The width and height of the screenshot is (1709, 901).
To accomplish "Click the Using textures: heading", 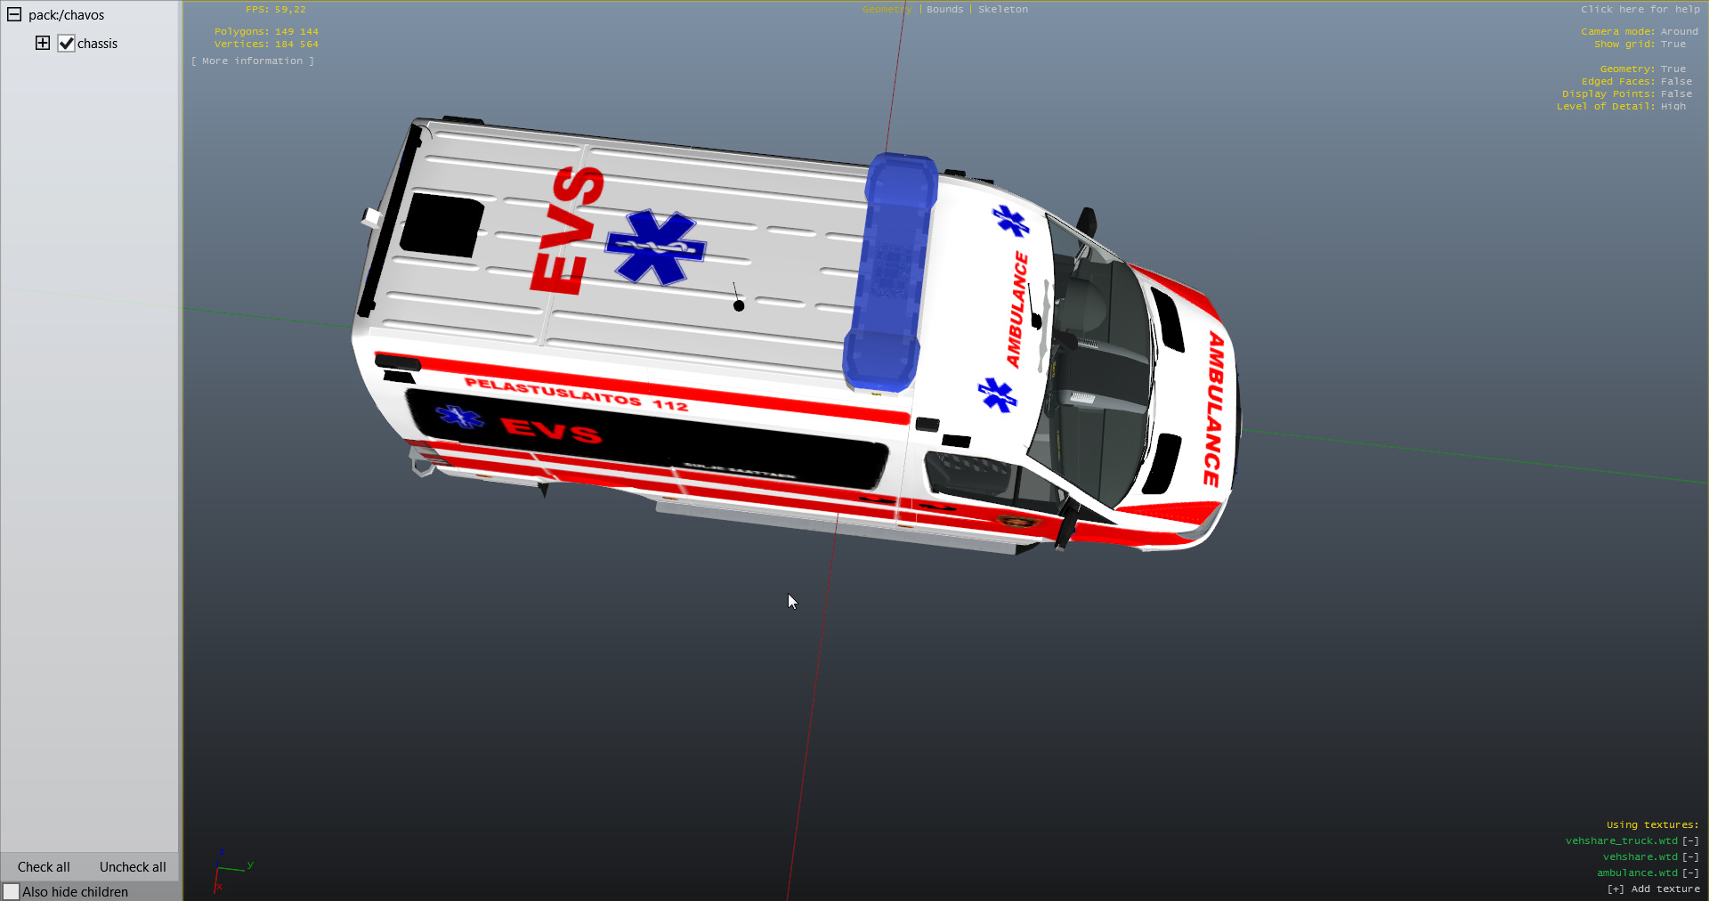I will pyautogui.click(x=1652, y=824).
